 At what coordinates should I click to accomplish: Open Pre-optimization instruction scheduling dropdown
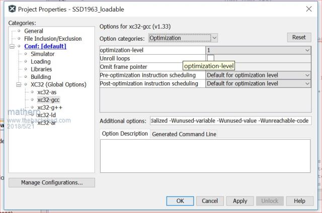(258, 75)
